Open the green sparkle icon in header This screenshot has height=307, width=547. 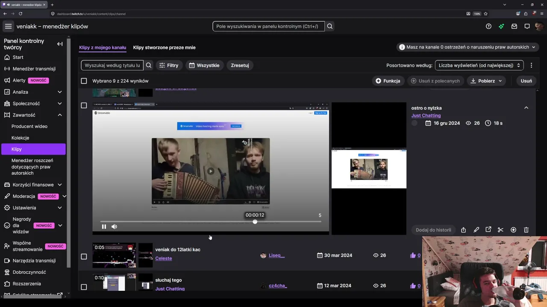point(501,26)
